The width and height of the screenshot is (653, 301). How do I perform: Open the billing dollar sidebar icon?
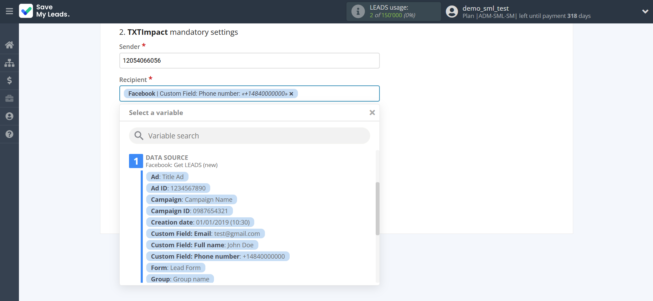[9, 81]
